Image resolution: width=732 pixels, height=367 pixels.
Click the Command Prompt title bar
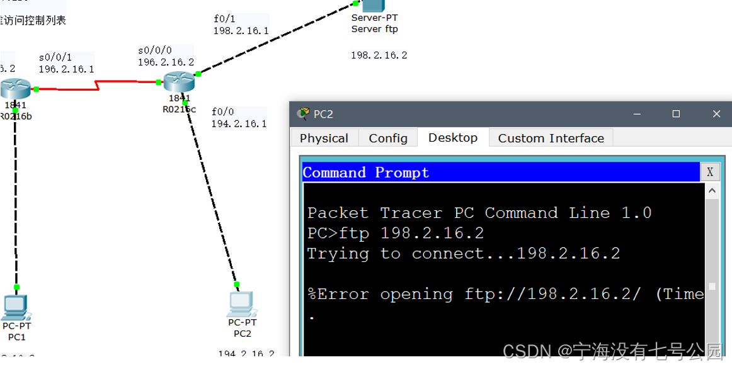501,172
